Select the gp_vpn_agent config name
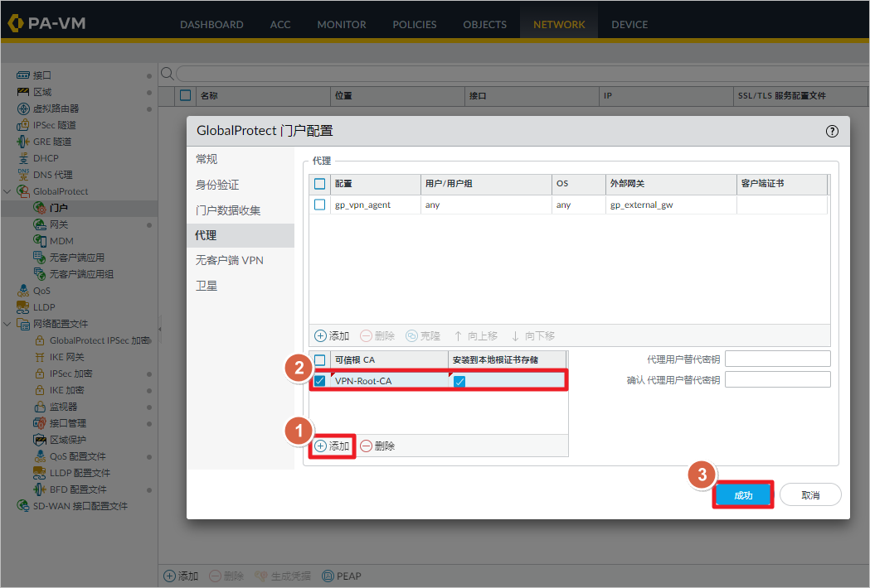The image size is (870, 588). (363, 205)
